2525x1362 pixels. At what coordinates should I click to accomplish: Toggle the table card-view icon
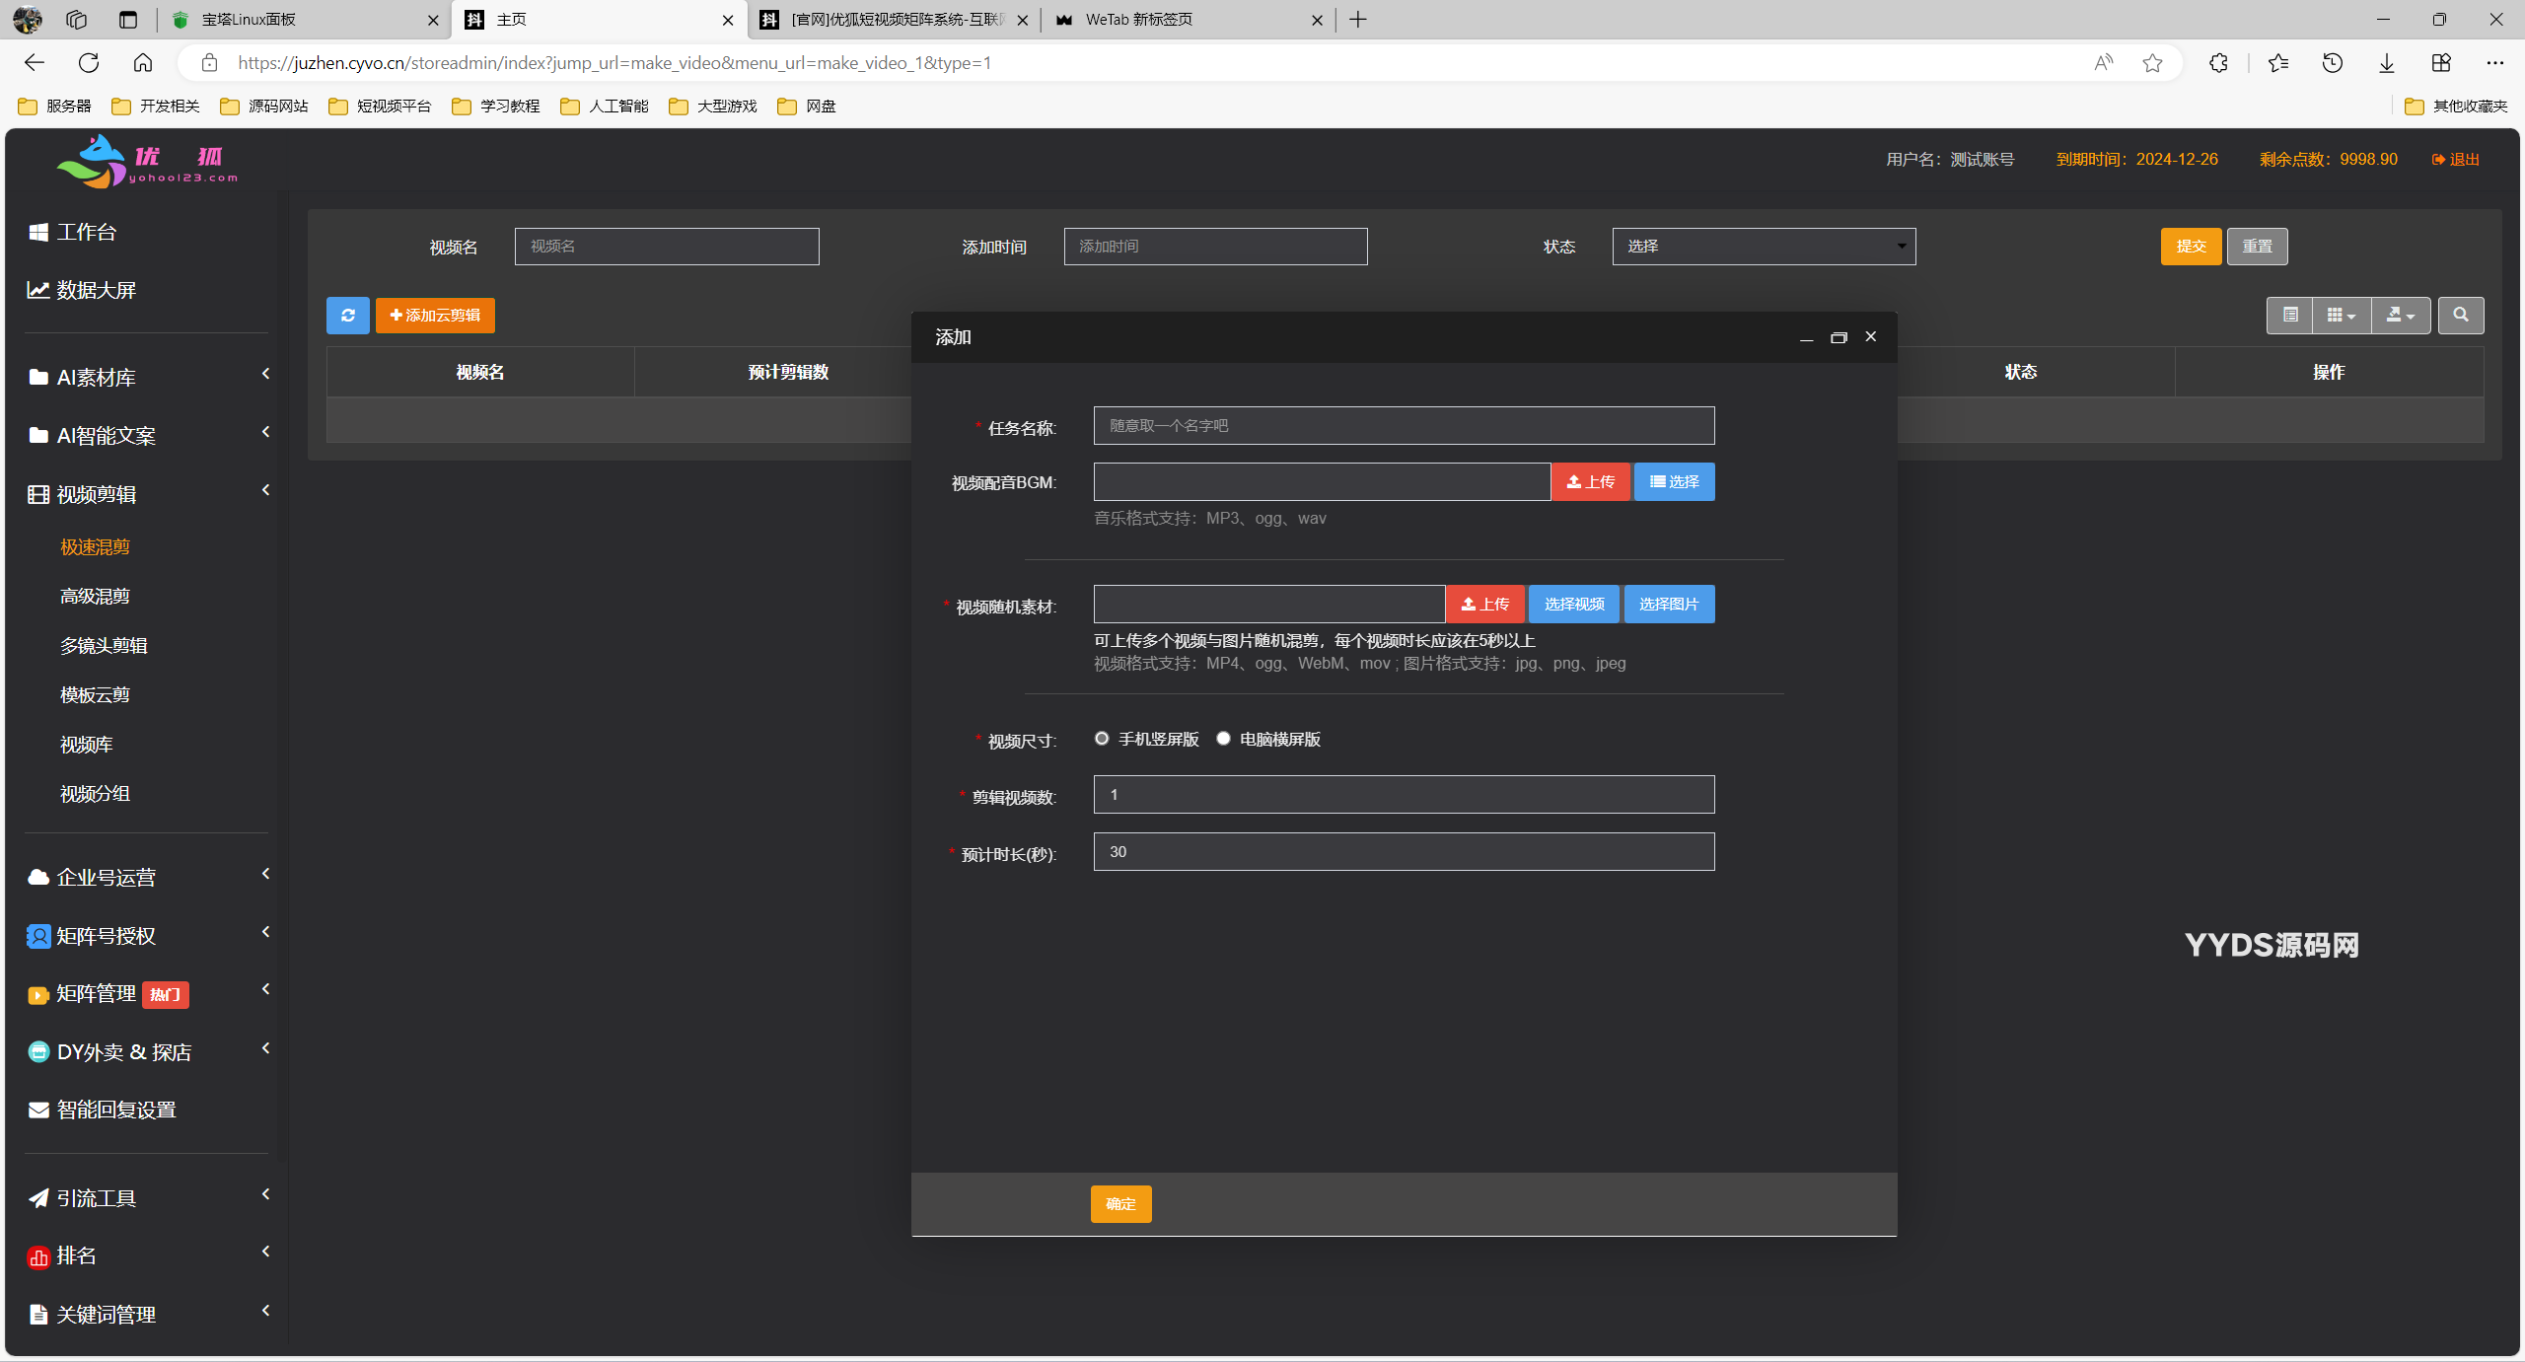click(x=2289, y=316)
